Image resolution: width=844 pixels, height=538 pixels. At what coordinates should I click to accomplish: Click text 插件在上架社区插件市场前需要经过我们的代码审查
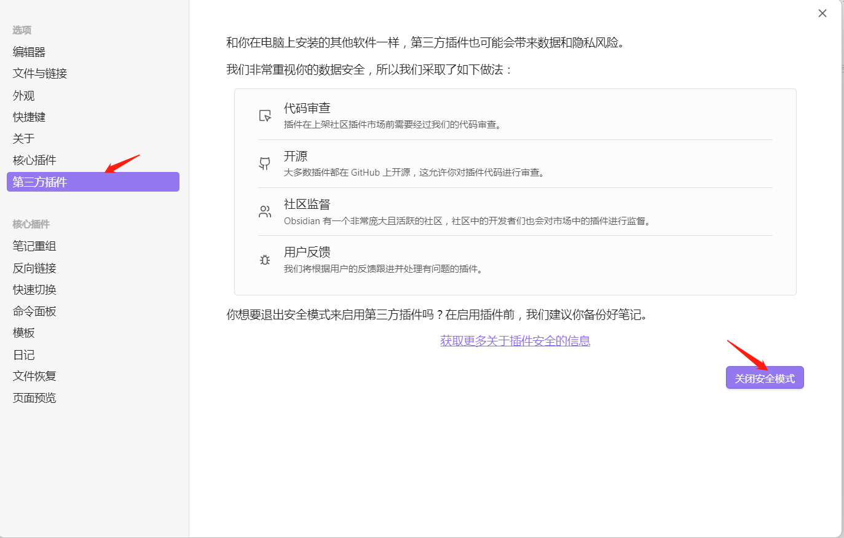tap(394, 125)
